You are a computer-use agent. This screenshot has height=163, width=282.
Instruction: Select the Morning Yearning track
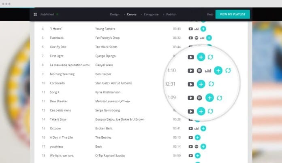pos(62,74)
